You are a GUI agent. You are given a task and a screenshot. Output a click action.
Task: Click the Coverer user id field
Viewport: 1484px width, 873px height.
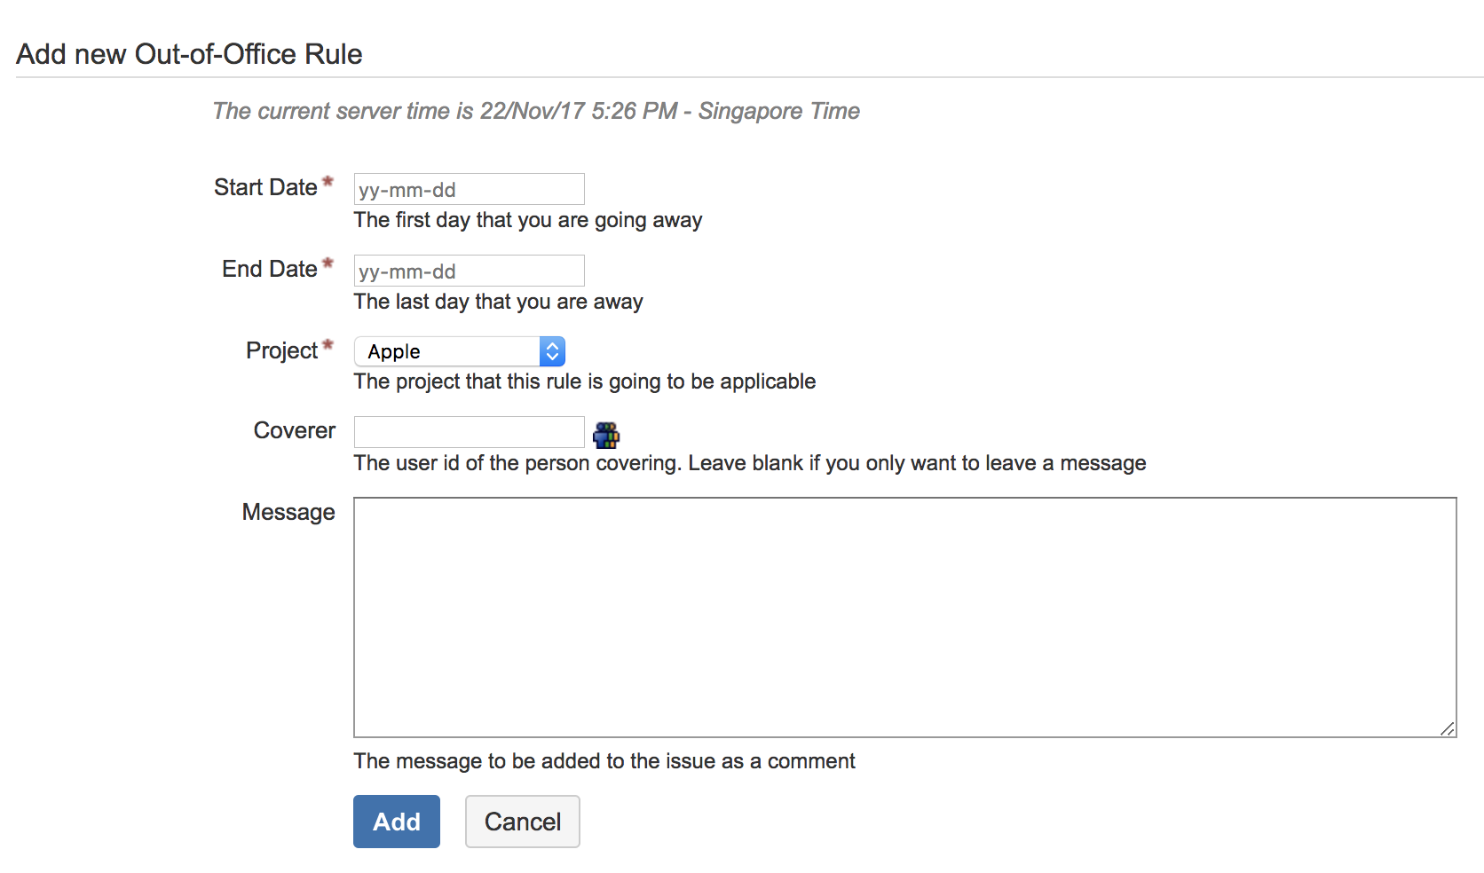coord(469,432)
